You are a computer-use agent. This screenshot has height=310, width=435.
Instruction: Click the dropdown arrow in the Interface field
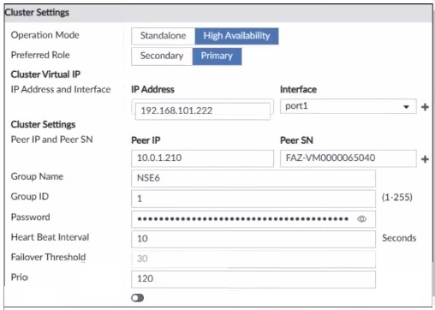click(406, 107)
